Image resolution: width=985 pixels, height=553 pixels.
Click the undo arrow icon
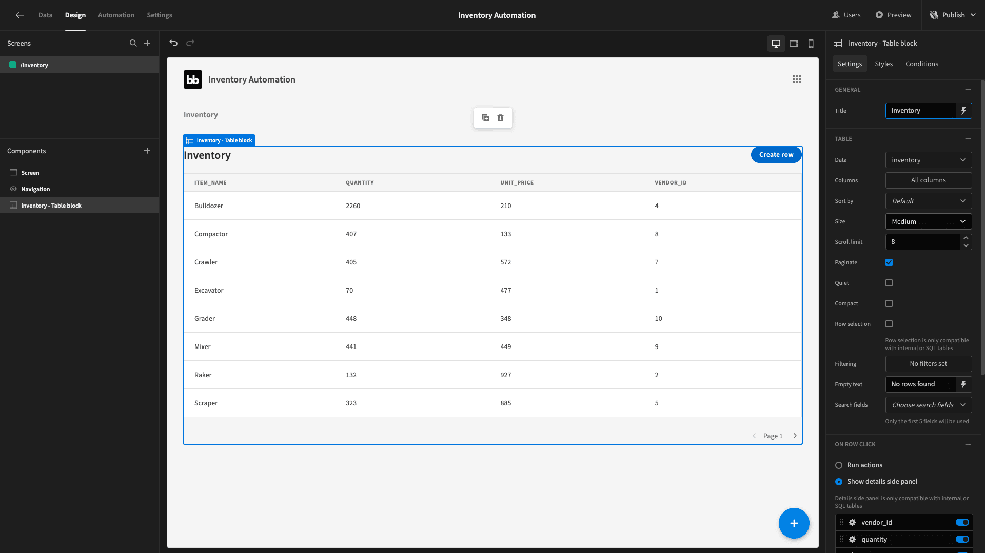point(173,43)
